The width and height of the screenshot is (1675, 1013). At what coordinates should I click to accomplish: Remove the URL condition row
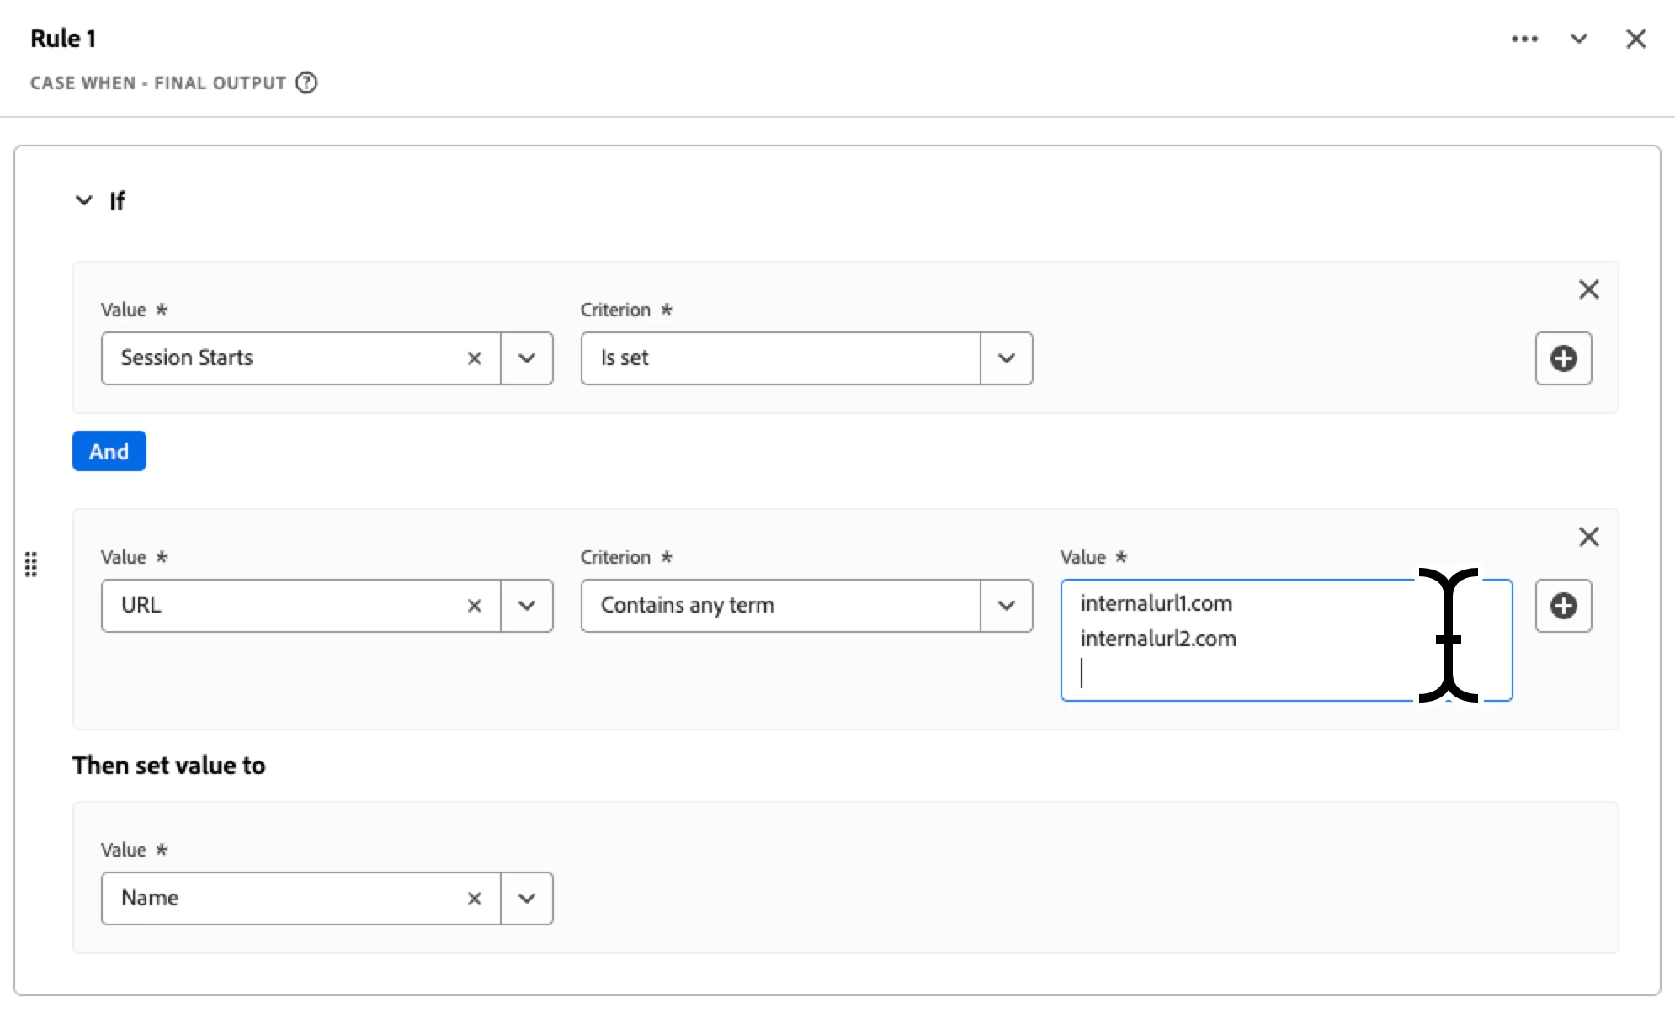tap(1588, 537)
